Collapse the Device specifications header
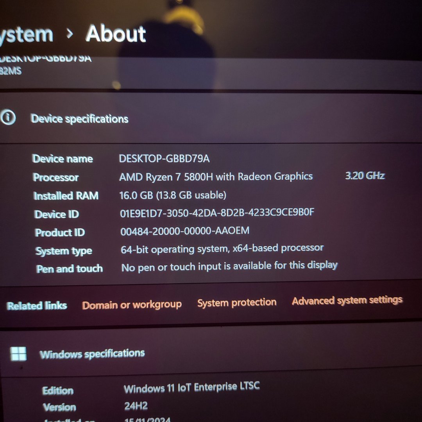The width and height of the screenshot is (422, 422). pyautogui.click(x=211, y=118)
